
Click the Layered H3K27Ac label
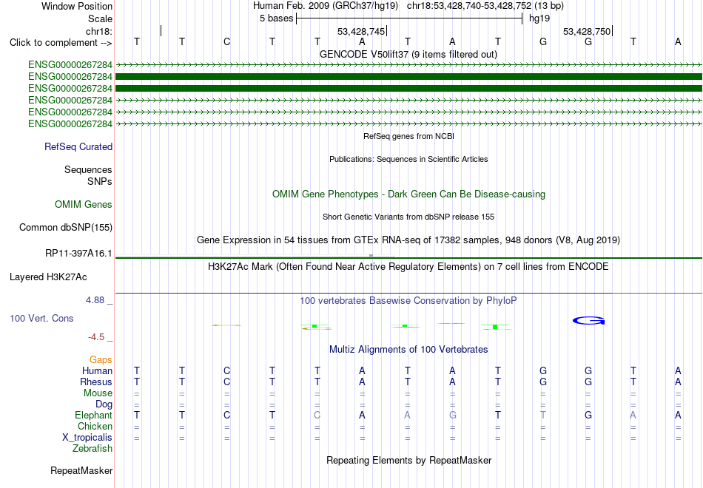pos(48,277)
